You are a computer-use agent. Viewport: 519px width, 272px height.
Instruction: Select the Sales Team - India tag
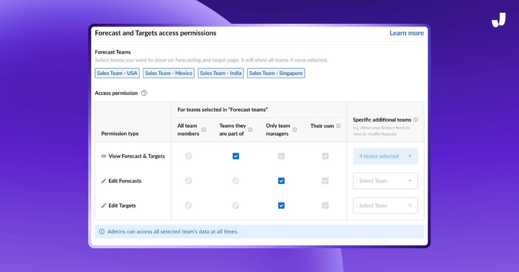[x=221, y=73]
